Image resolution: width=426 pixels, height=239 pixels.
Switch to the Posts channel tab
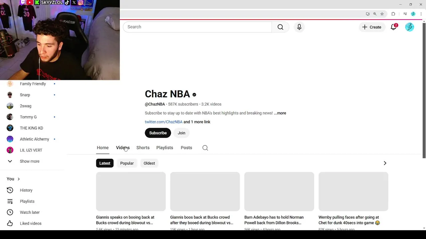click(186, 148)
